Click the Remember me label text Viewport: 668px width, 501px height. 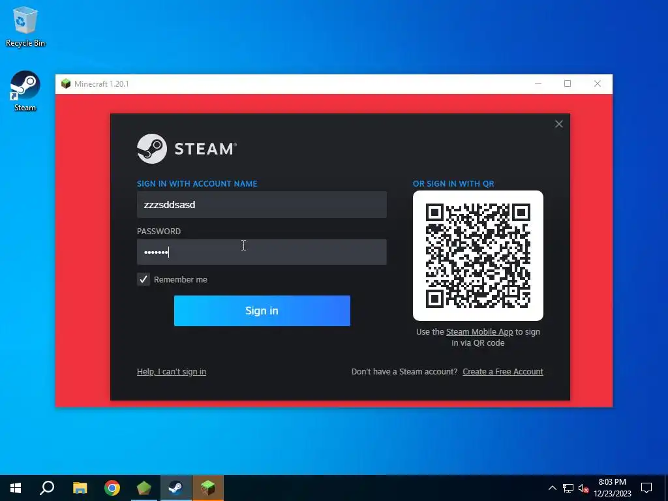[181, 279]
